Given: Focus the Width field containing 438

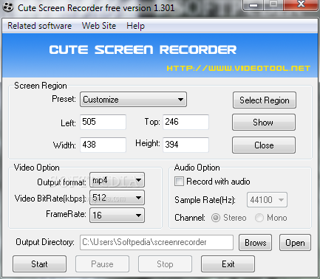Looking at the screenshot, I should (103, 145).
